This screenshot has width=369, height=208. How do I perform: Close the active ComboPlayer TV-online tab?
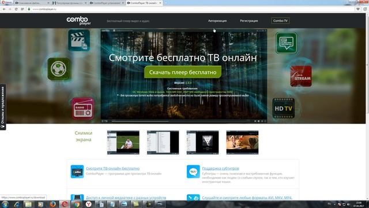click(x=160, y=3)
